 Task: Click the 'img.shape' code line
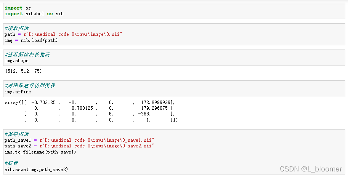(x=16, y=61)
